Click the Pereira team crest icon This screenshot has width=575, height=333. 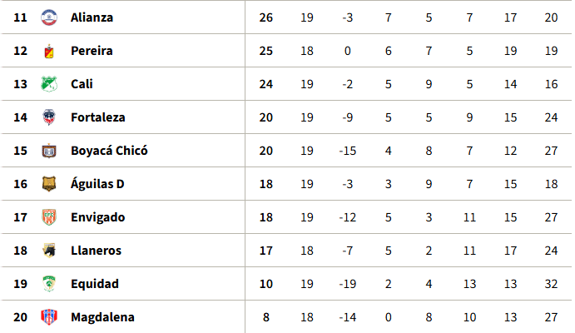coord(49,51)
